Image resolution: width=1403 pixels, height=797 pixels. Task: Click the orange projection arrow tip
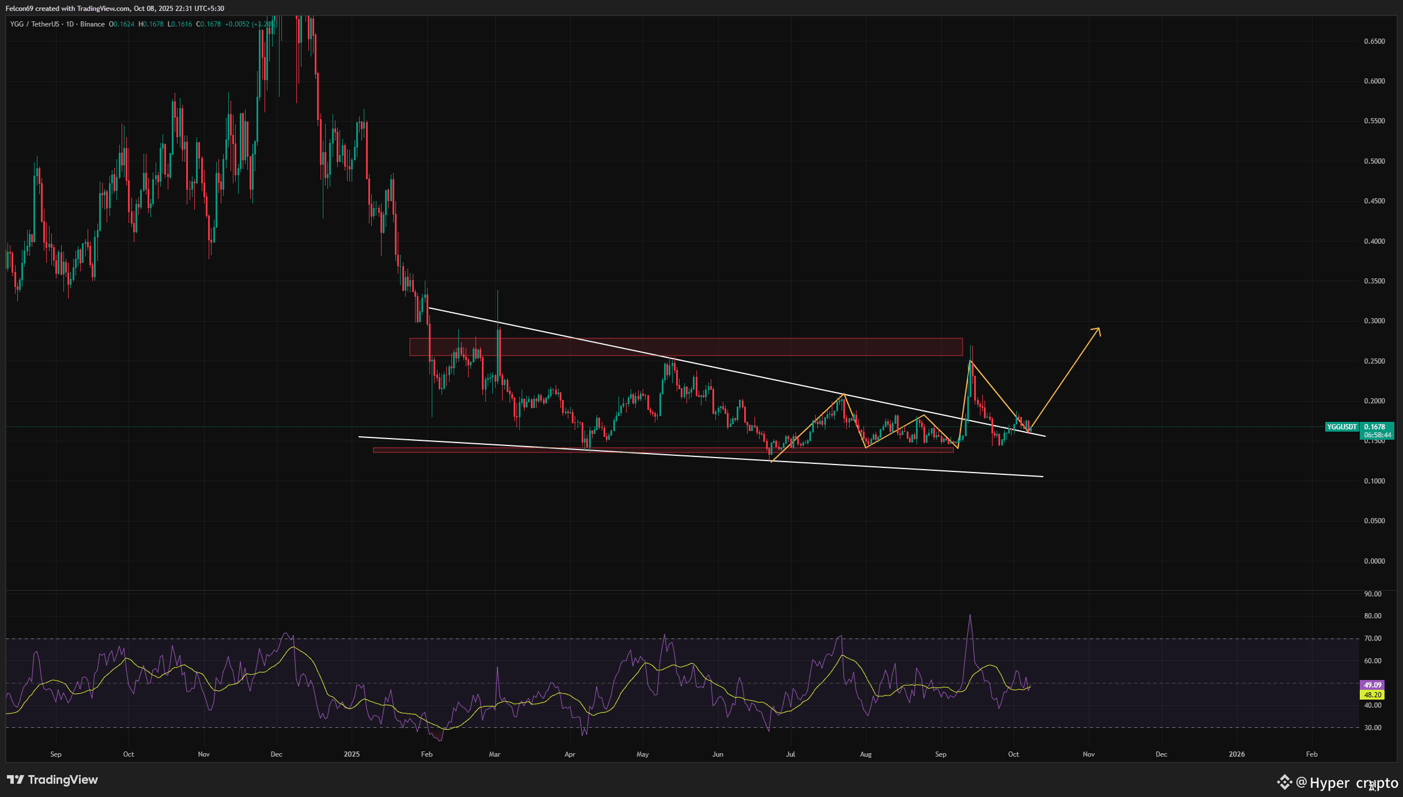click(1099, 329)
